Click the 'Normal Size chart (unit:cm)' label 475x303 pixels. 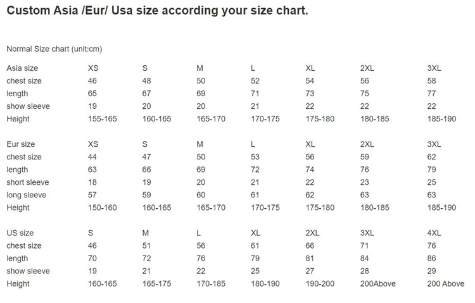click(54, 49)
